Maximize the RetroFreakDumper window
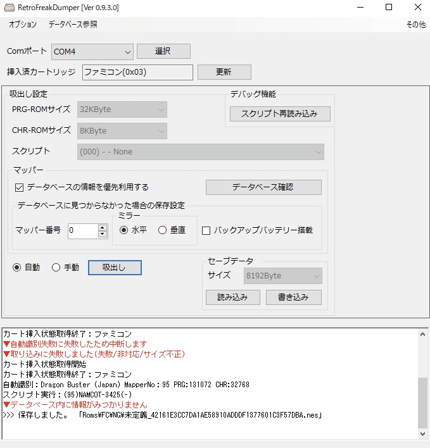 (x=389, y=8)
